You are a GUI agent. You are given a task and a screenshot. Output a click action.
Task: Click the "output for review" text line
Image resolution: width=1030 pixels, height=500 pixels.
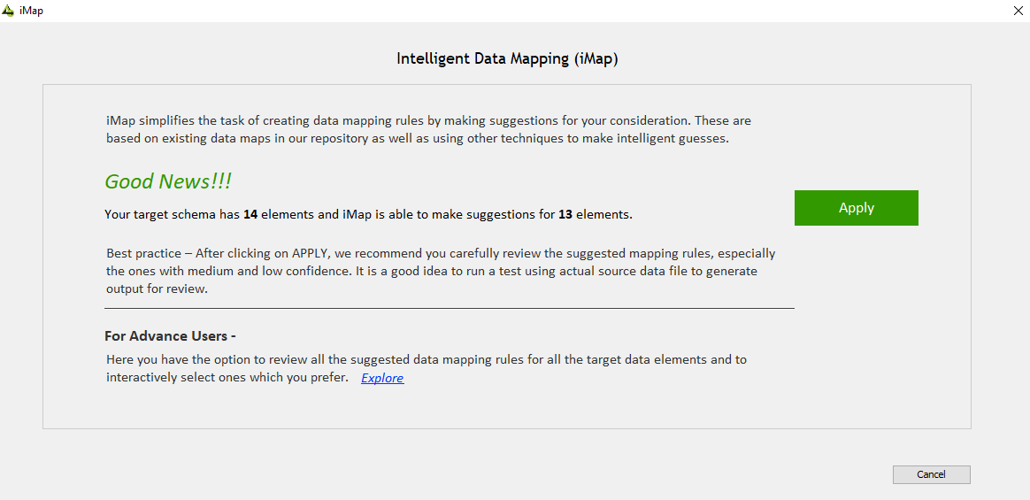tap(157, 288)
